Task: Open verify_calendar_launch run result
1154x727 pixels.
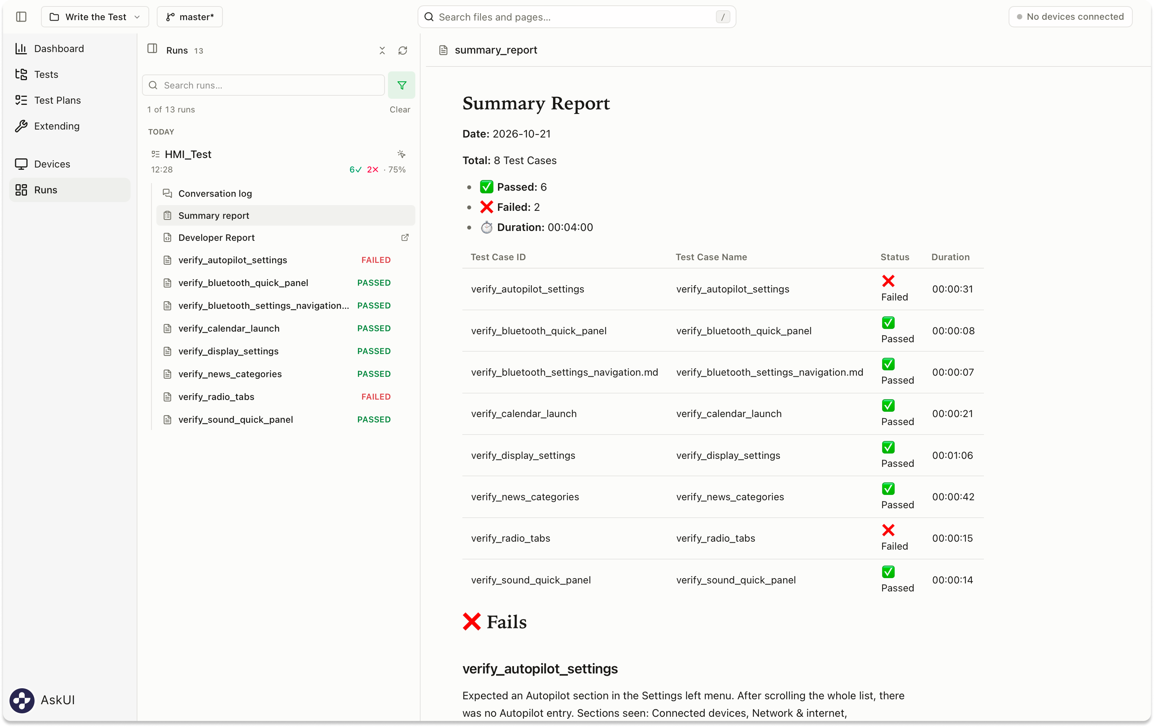Action: pos(285,329)
